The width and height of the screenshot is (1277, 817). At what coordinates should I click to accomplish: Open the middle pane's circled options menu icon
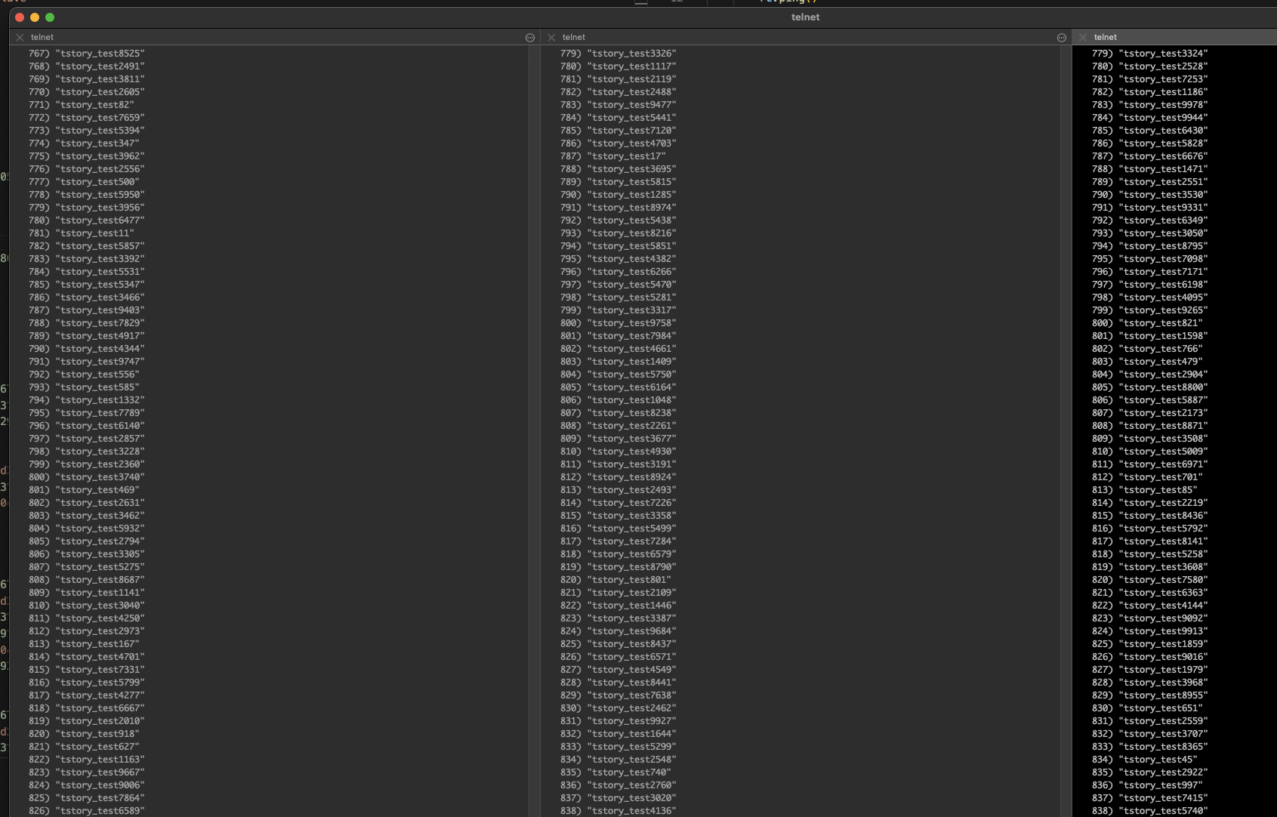1062,38
